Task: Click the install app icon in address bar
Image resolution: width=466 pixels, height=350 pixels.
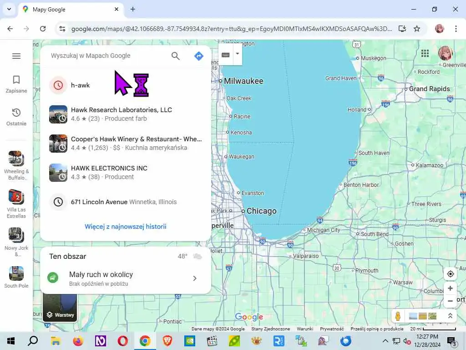Action: coord(402,29)
